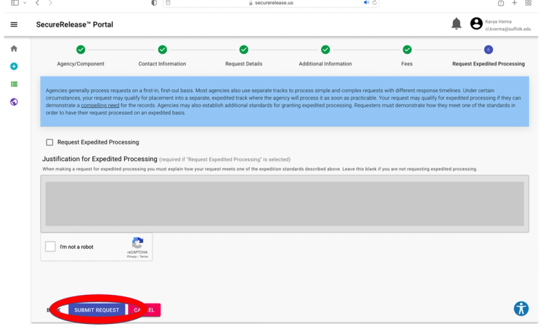Click the reCAPTCHA logo

[137, 243]
